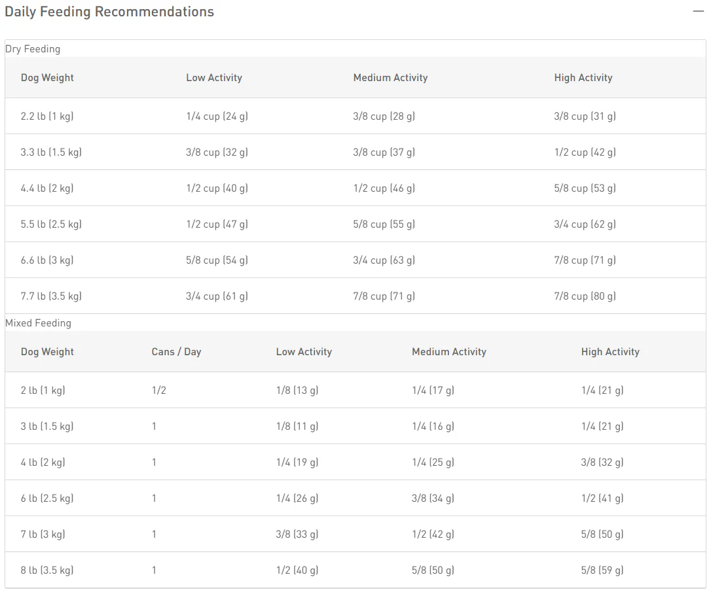Collapse the Daily Feeding Recommendations section

699,11
